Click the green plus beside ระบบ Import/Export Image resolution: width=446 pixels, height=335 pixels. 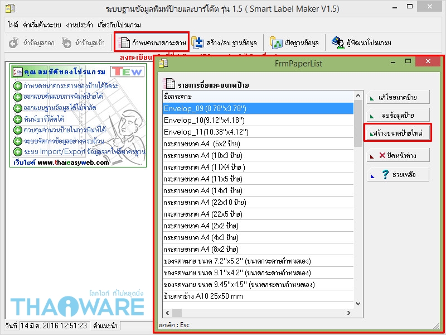click(18, 152)
